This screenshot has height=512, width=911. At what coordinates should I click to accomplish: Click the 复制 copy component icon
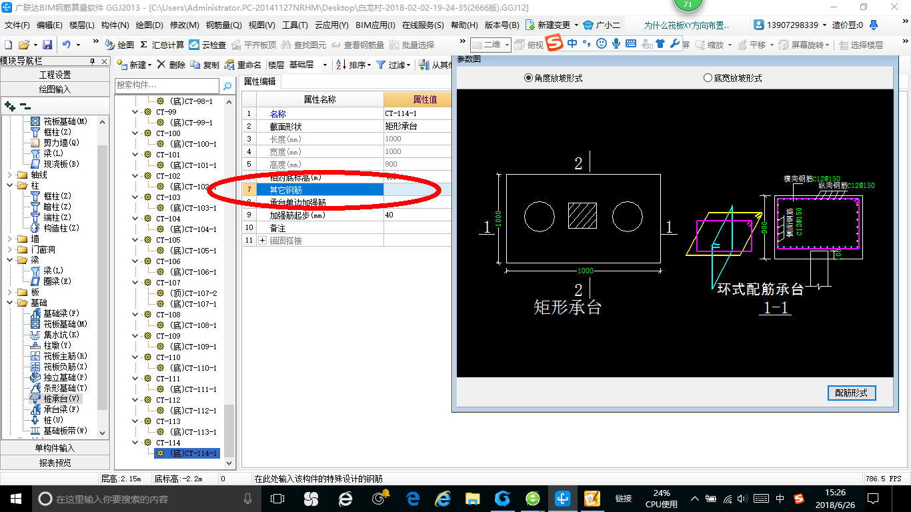(205, 65)
